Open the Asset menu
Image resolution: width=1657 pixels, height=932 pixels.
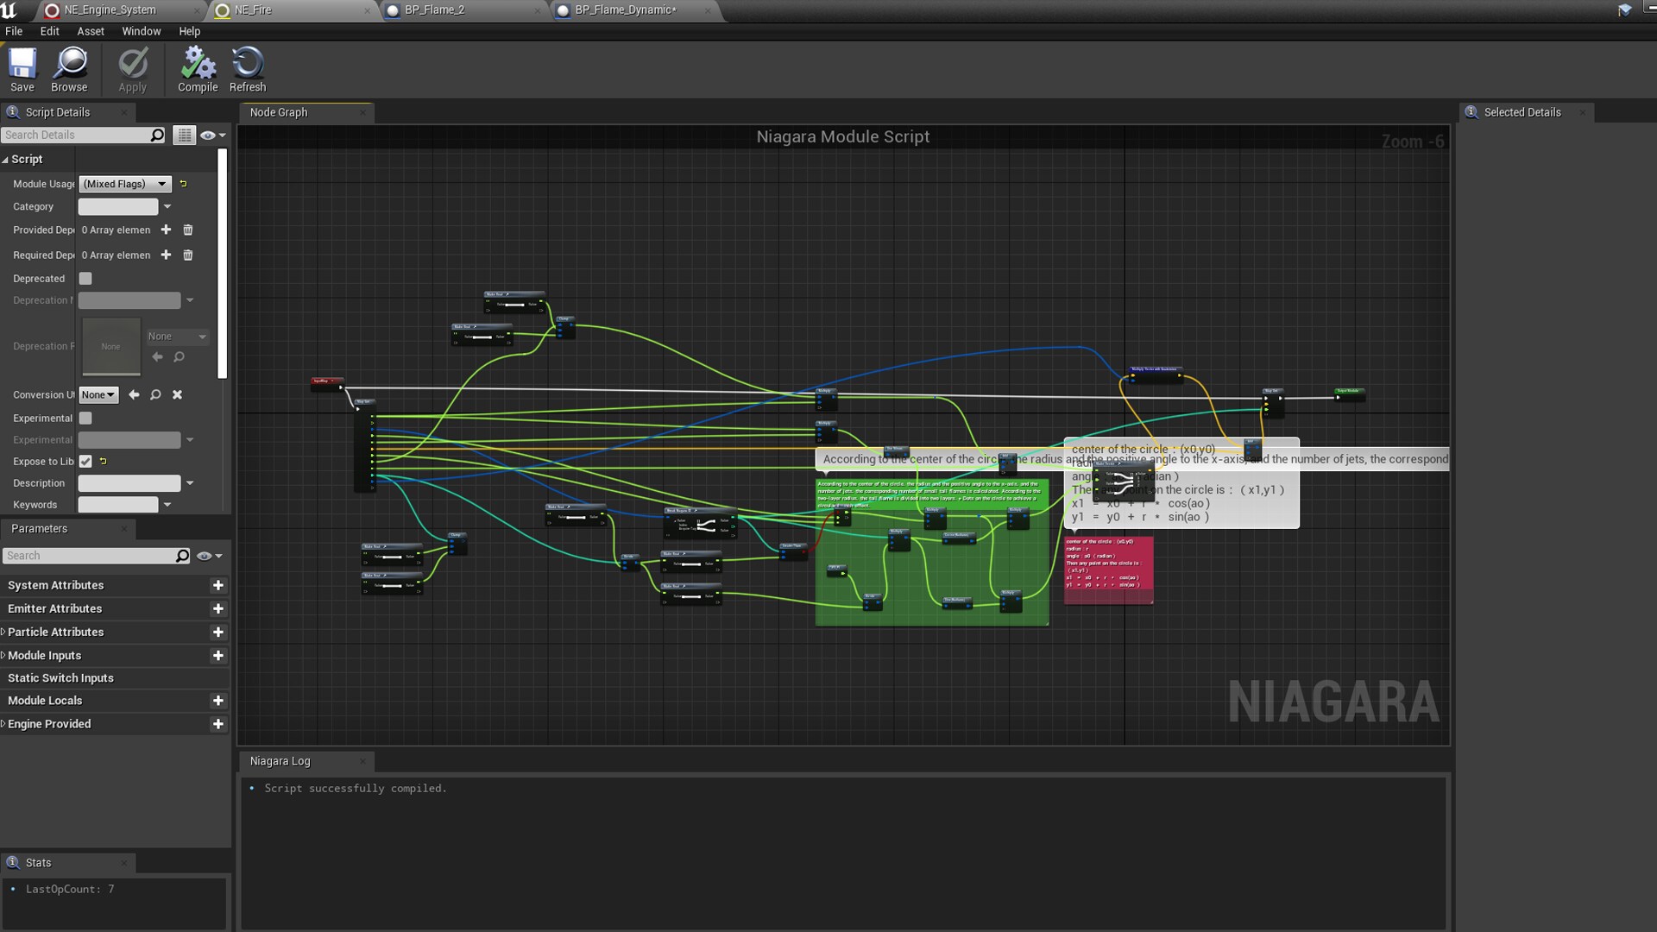[91, 31]
